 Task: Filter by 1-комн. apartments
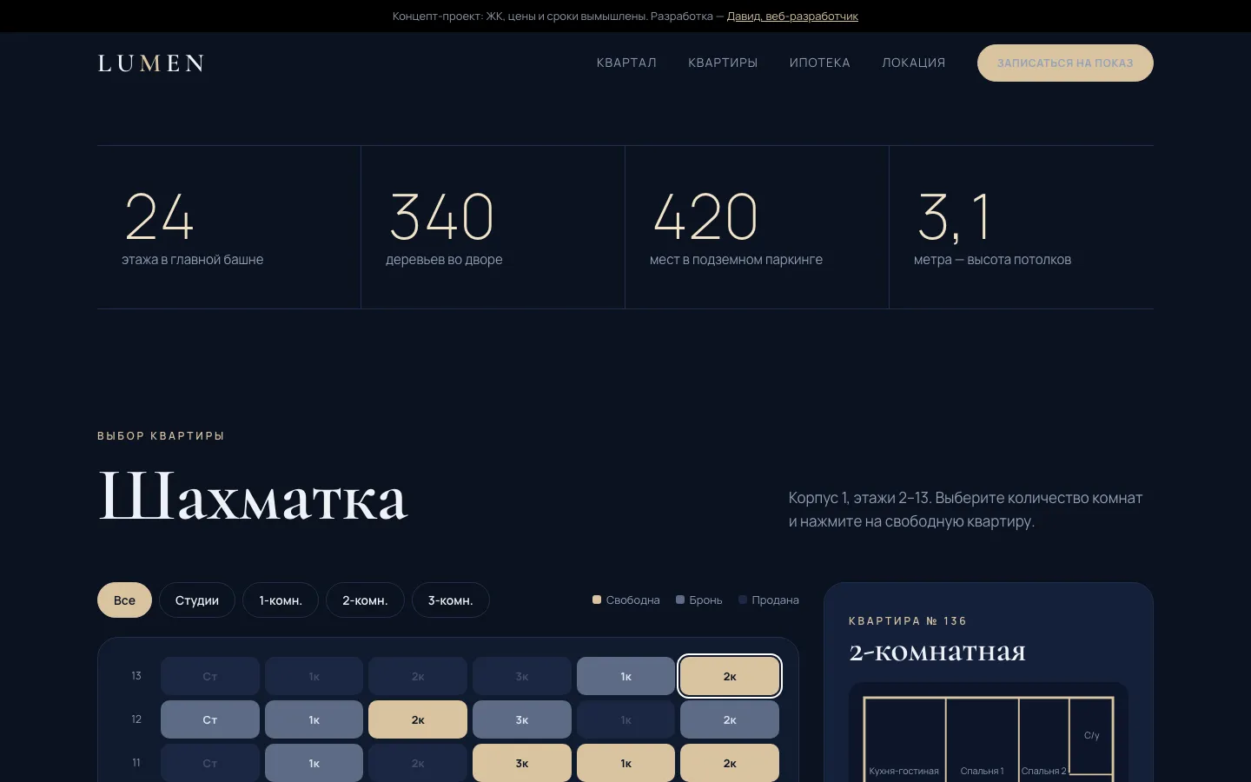tap(281, 600)
